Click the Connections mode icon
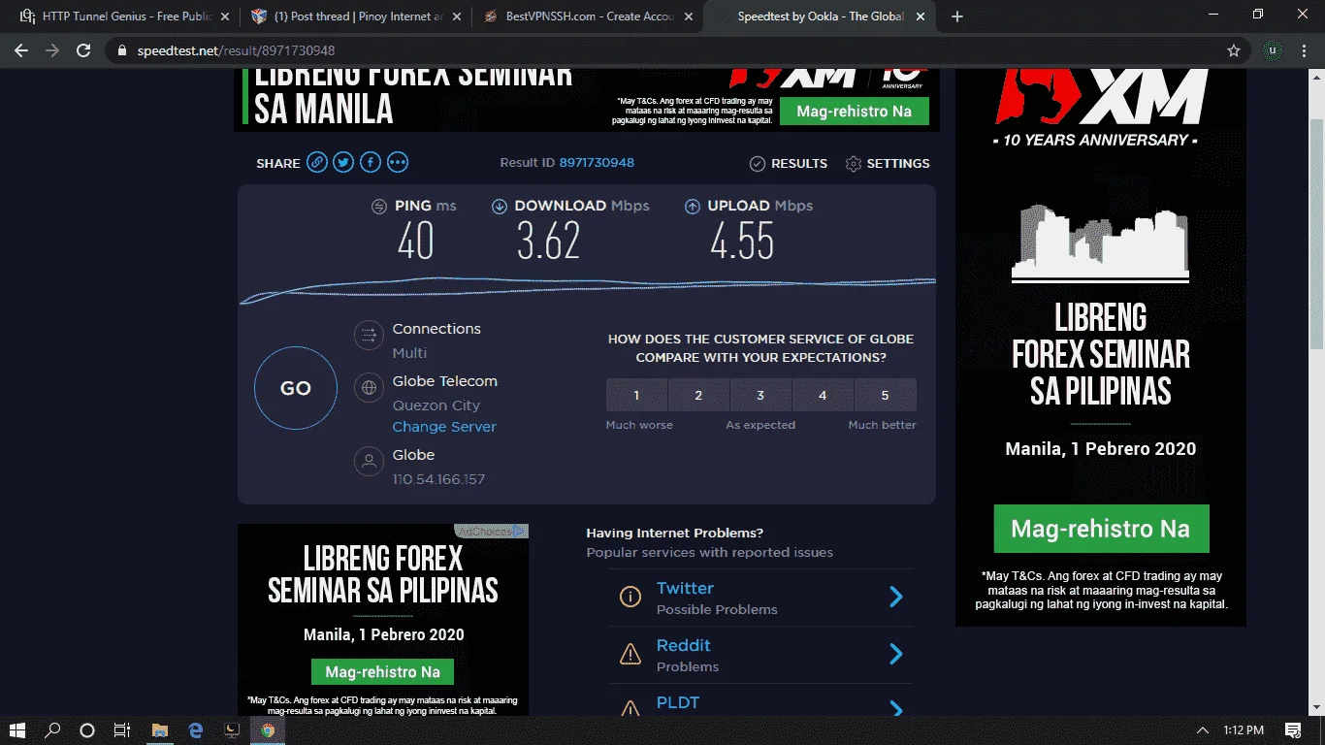1325x745 pixels. [x=369, y=337]
